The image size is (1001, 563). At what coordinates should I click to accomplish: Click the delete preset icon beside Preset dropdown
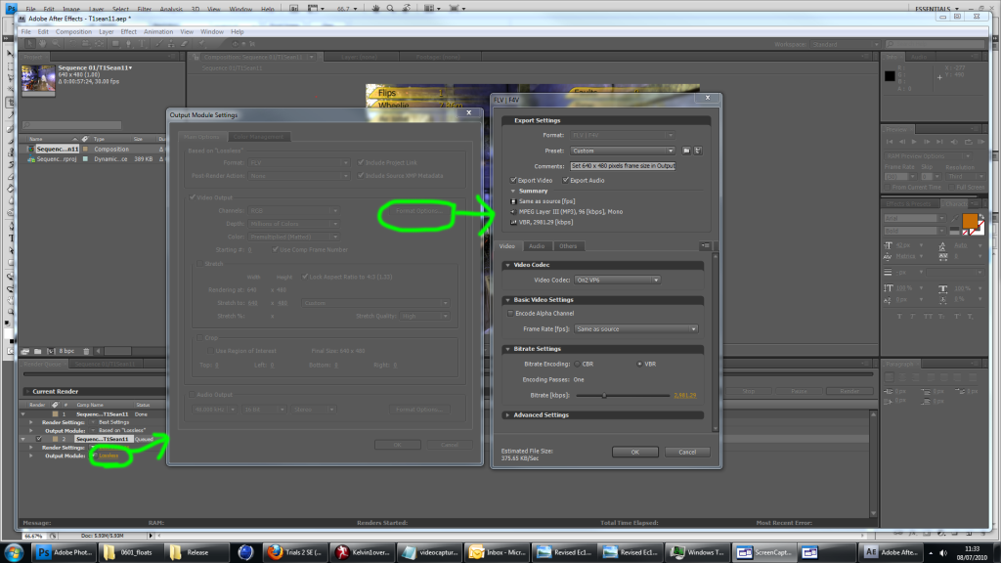click(x=698, y=151)
